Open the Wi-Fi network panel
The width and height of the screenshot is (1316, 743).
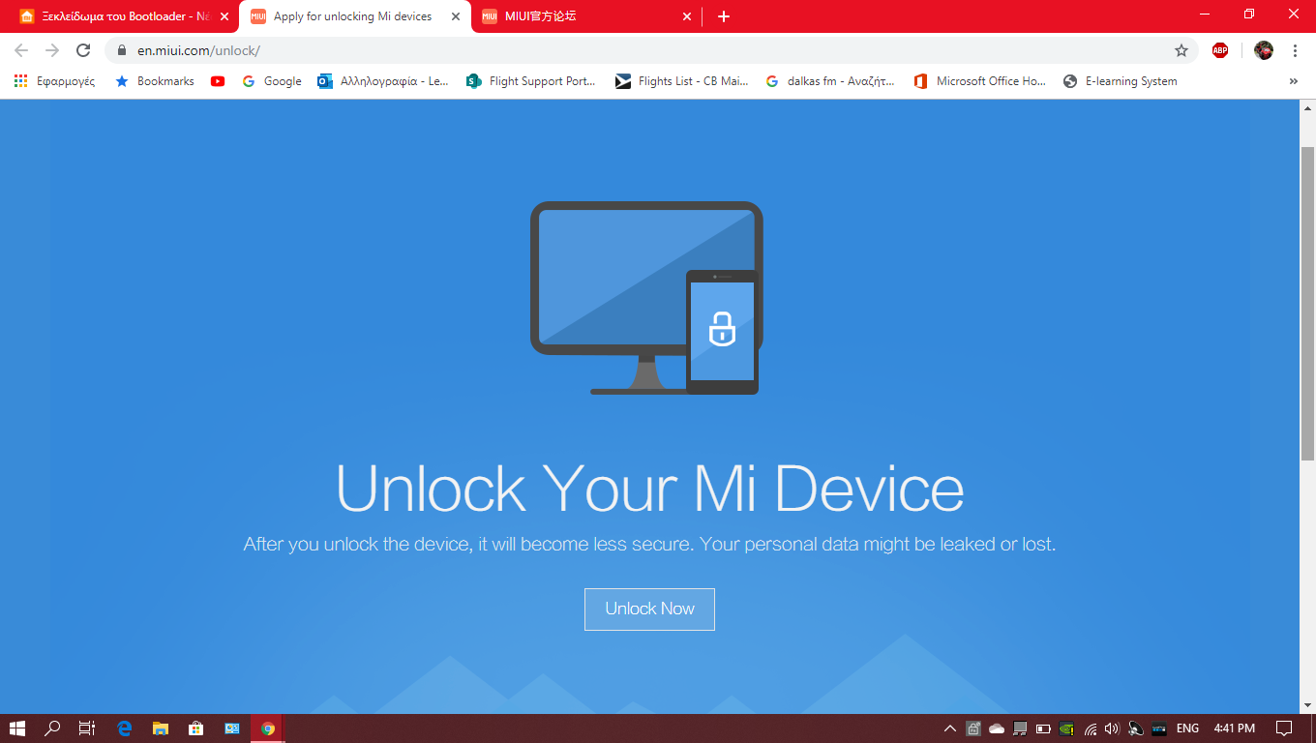coord(1091,728)
